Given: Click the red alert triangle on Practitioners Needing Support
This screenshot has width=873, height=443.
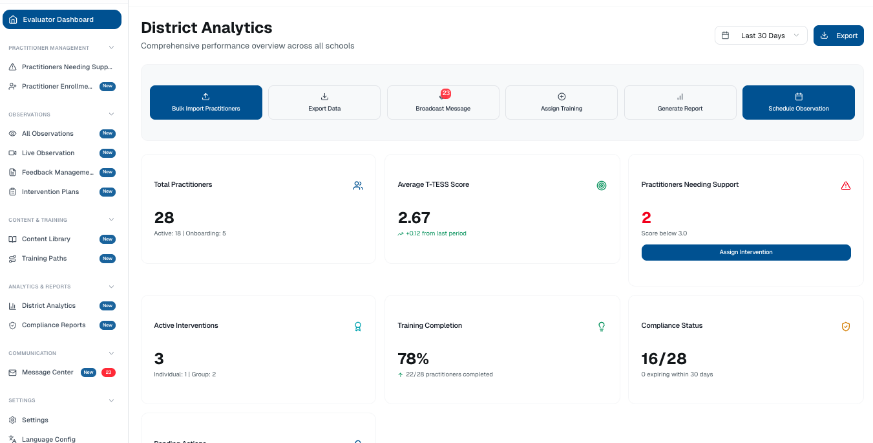Looking at the screenshot, I should coord(846,186).
